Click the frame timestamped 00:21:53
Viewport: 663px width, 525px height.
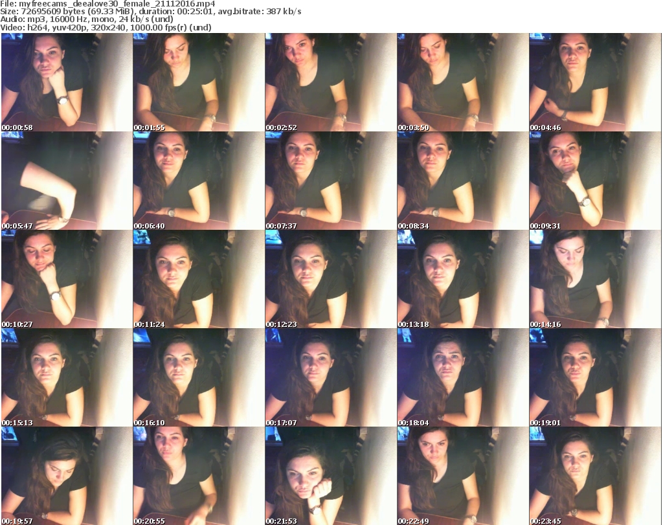331,476
